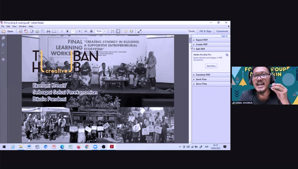This screenshot has width=298, height=169.
Task: Click the Fit width scrolling mode icon
Action: click(112, 31)
